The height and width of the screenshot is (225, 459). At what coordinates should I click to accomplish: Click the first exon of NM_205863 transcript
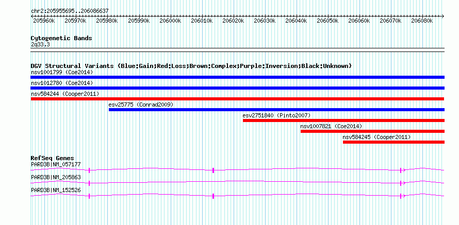[x=89, y=183]
